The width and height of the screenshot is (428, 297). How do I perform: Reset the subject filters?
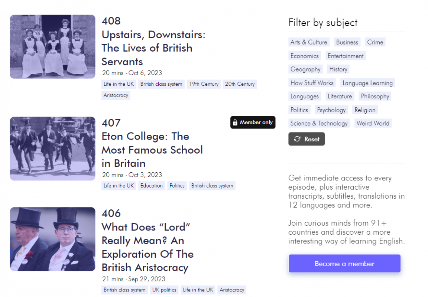pos(307,139)
